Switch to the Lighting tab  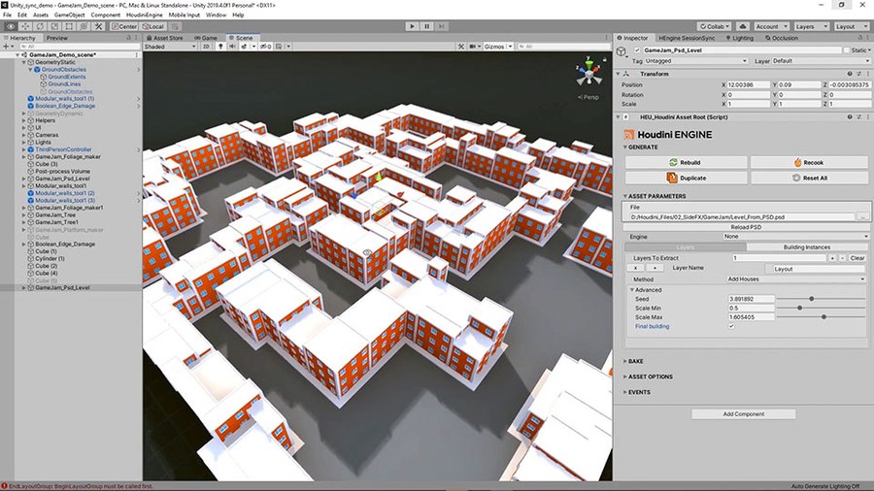coord(740,38)
